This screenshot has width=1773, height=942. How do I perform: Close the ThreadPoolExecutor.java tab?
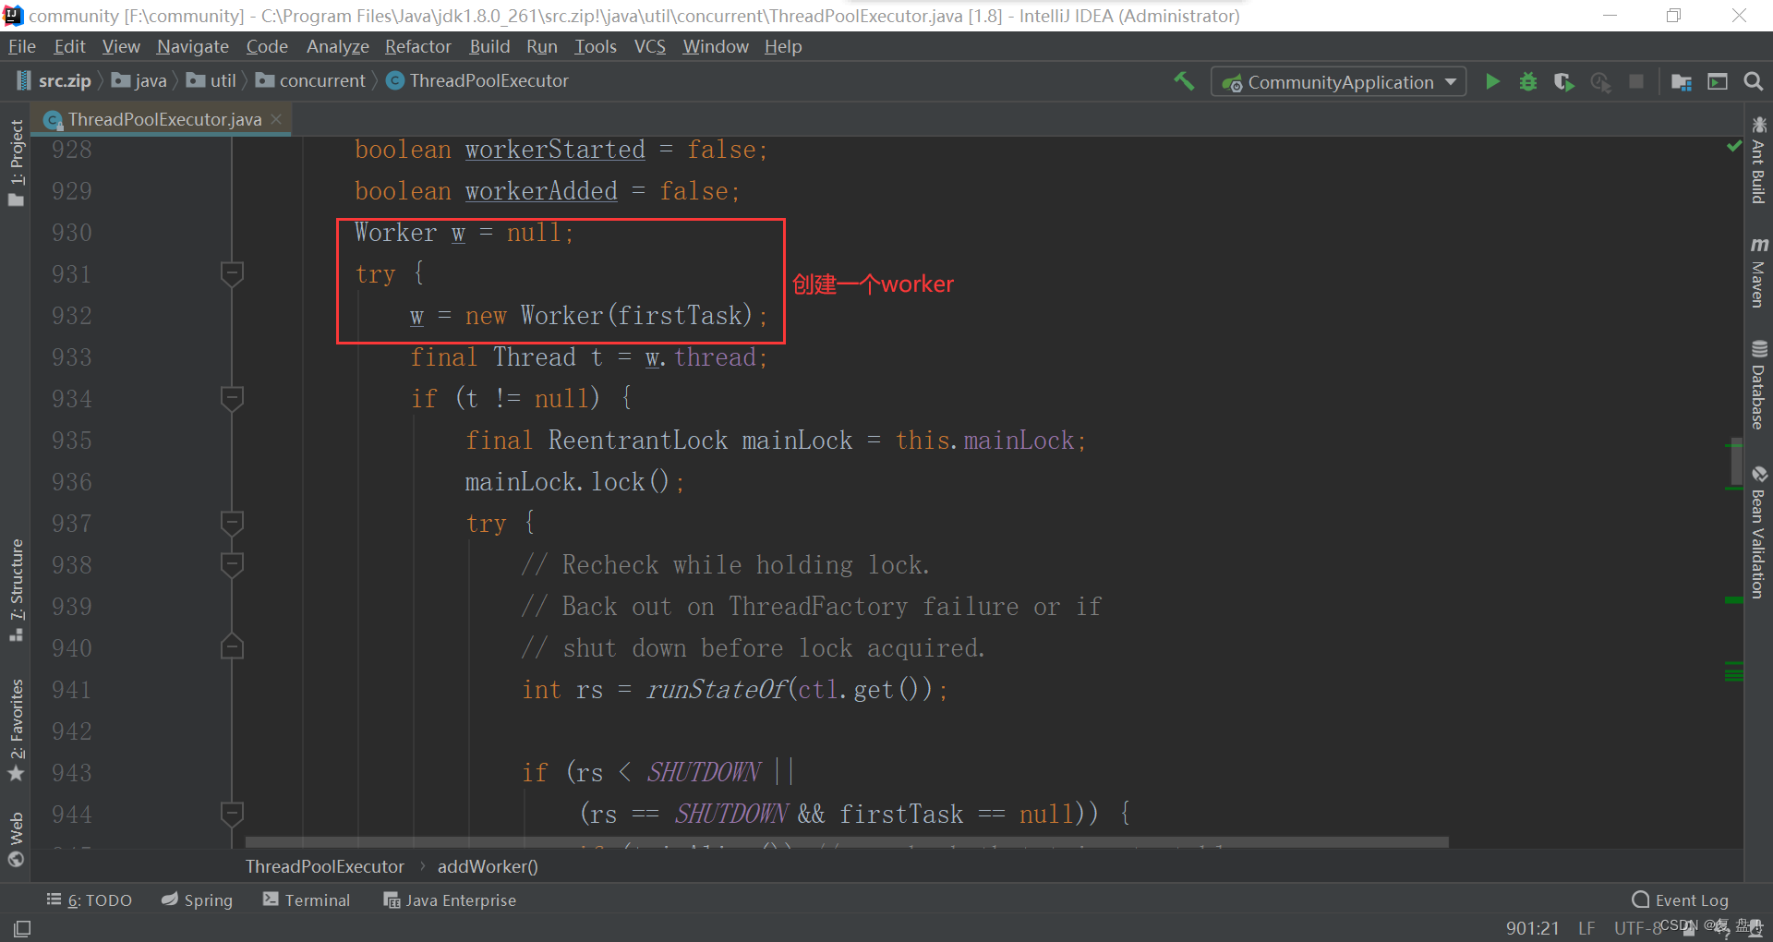tap(276, 119)
